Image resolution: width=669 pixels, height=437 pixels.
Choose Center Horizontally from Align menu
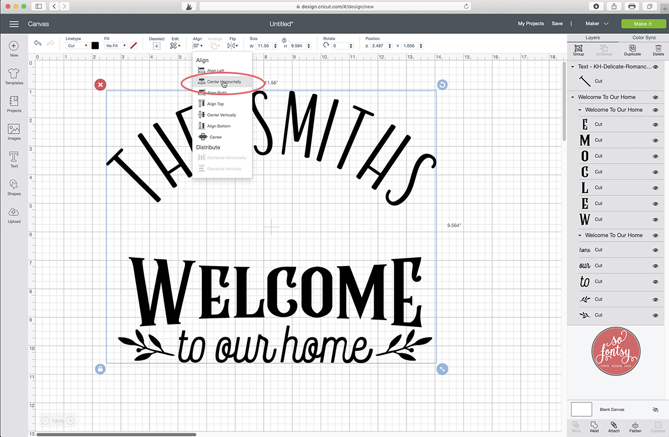pyautogui.click(x=222, y=82)
